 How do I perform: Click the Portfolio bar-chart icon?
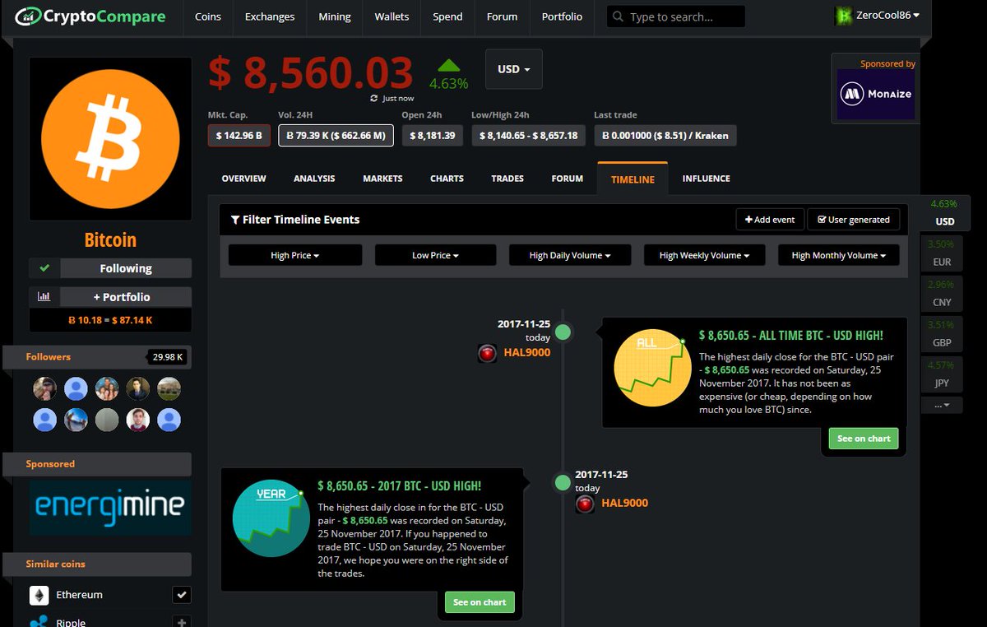tap(44, 297)
